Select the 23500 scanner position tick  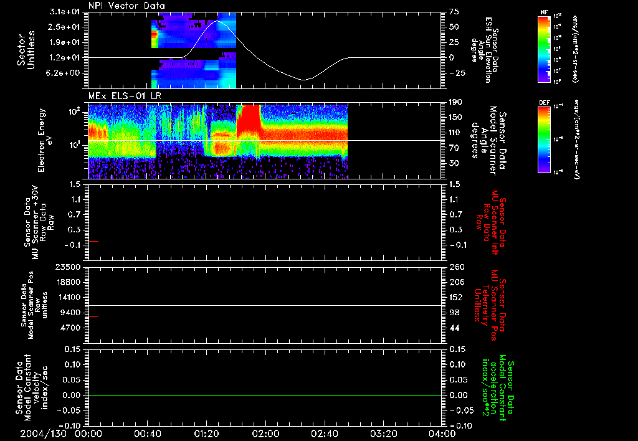(67, 267)
